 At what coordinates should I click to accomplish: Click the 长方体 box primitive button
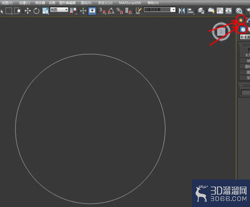245,55
